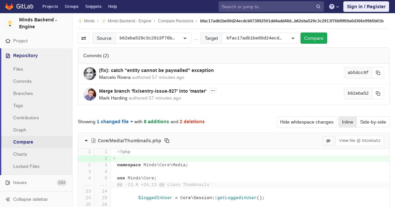Click commit hash ab5dcc9f
395x207 pixels.
coord(358,73)
